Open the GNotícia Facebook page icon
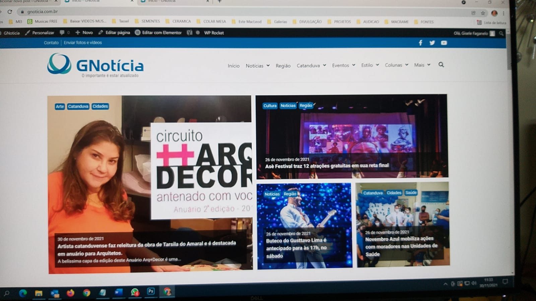The height and width of the screenshot is (301, 536). coord(420,43)
